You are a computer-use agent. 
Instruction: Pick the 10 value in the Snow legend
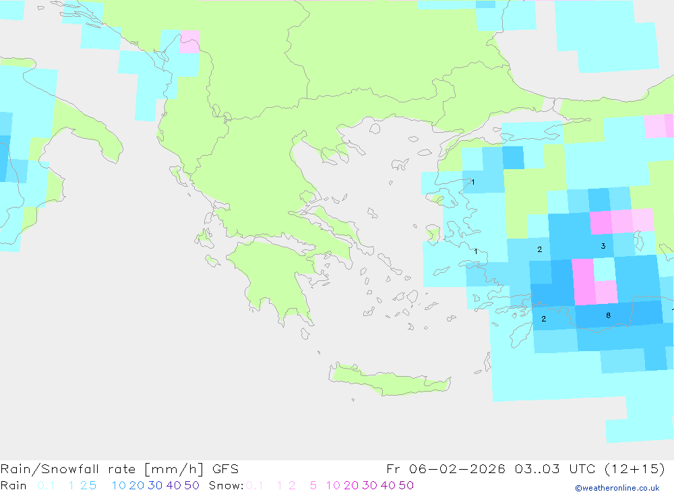point(333,485)
